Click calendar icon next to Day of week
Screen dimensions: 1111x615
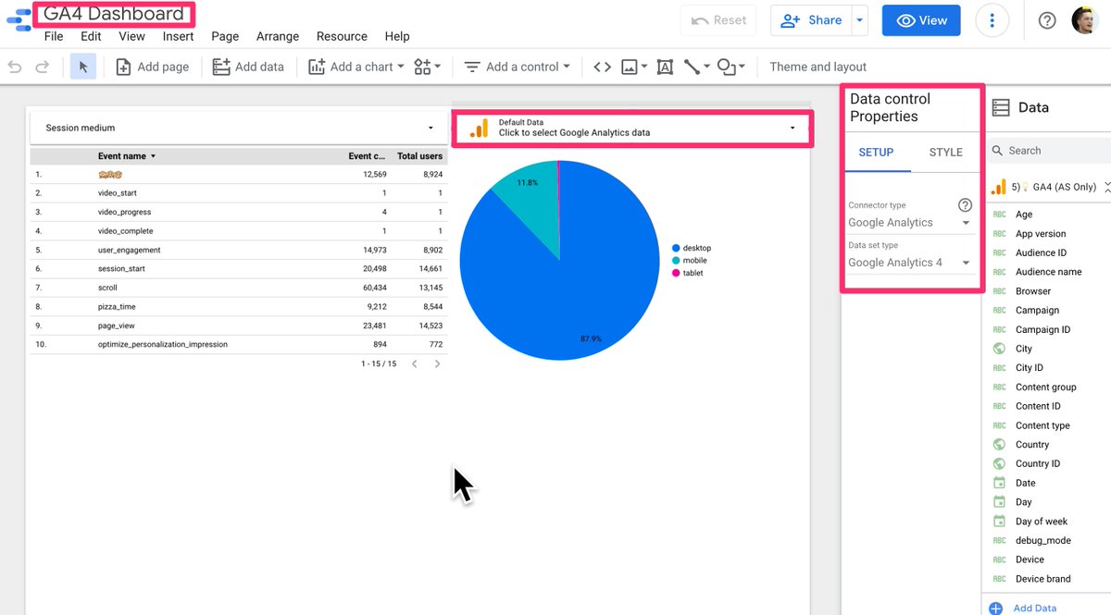(999, 521)
